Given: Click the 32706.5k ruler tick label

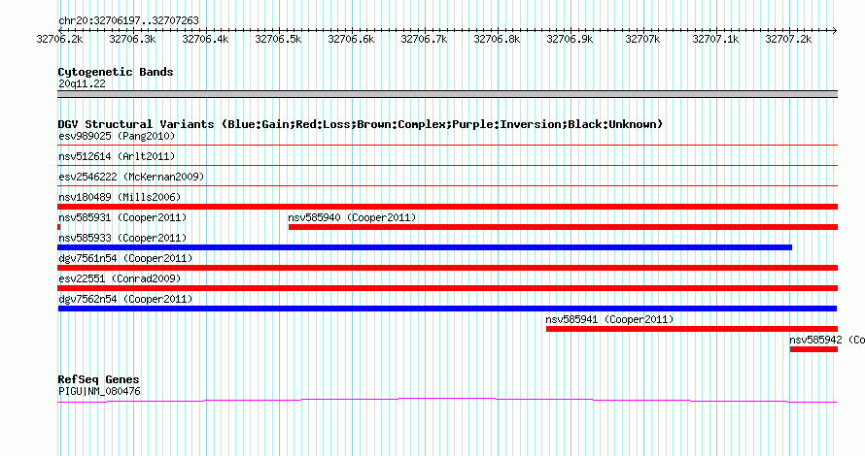Looking at the screenshot, I should click(x=278, y=39).
